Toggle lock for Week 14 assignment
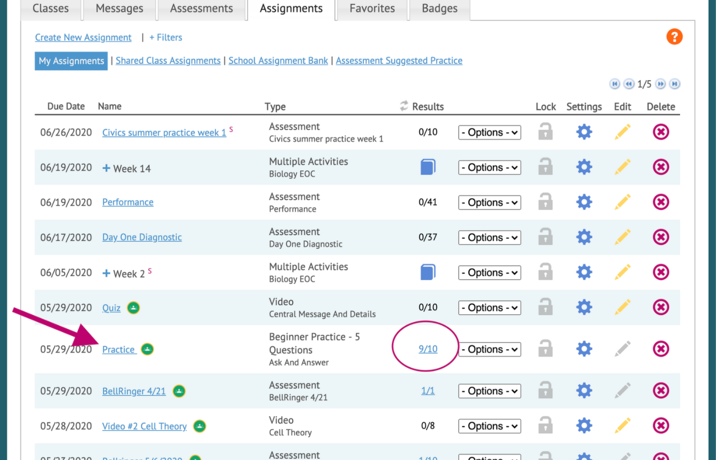The width and height of the screenshot is (716, 460). [x=545, y=167]
